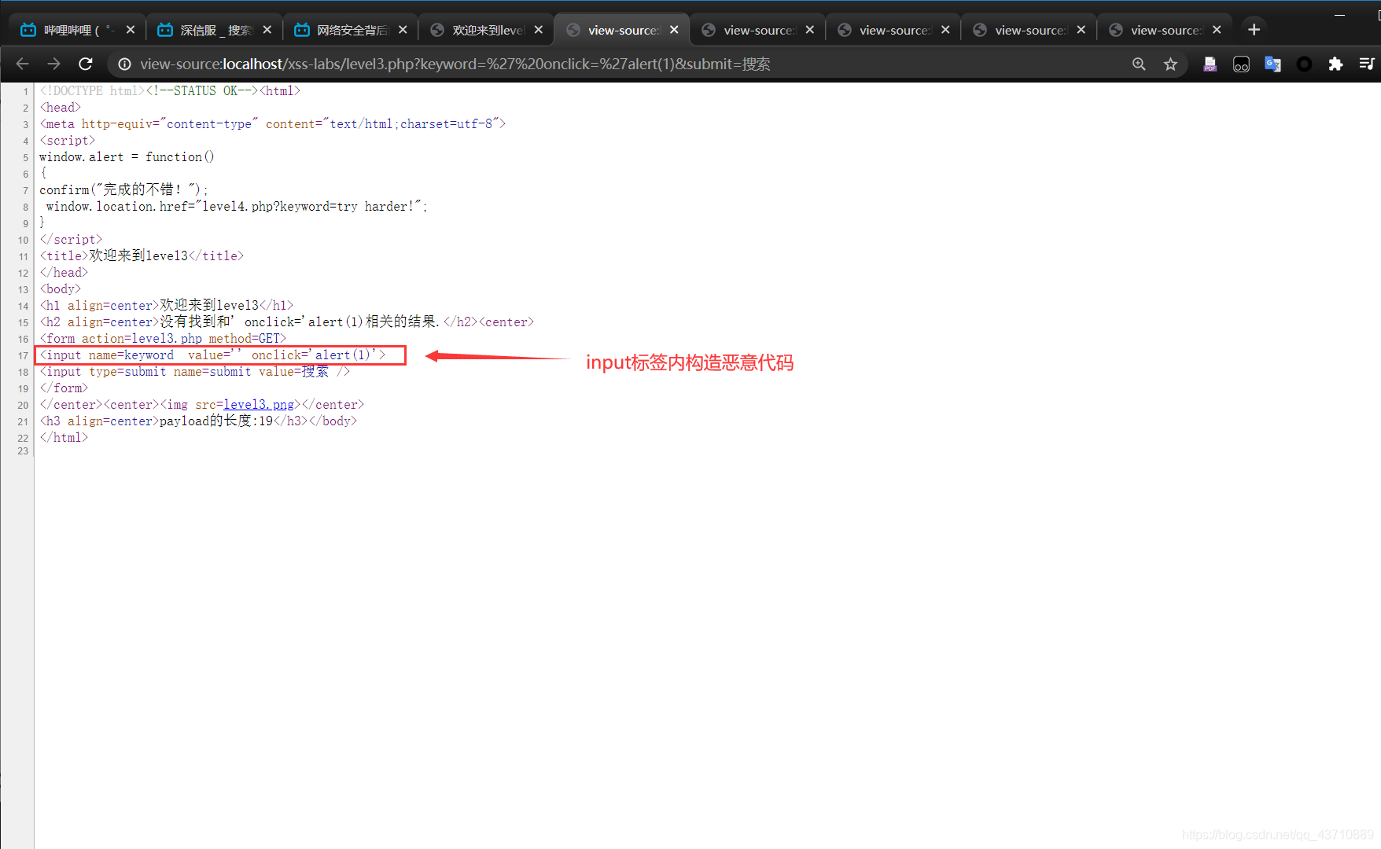Click the confirm("完成的不错！") line
The height and width of the screenshot is (849, 1381).
pyautogui.click(x=124, y=190)
